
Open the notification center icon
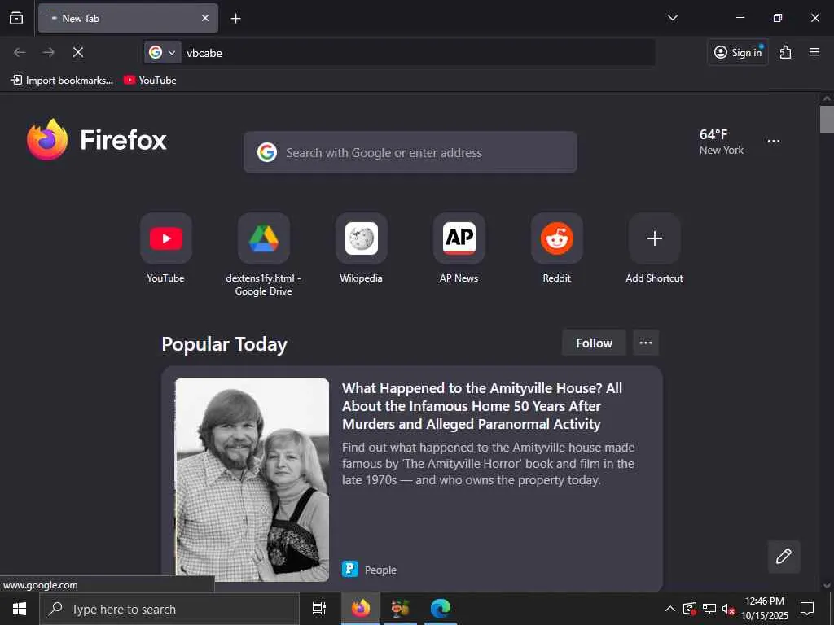click(807, 609)
